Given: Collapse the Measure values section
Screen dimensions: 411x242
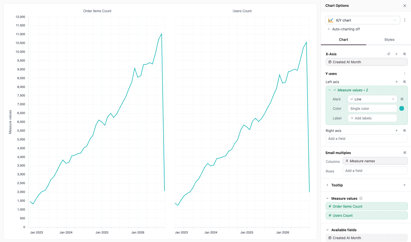Looking at the screenshot, I should click(x=327, y=198).
